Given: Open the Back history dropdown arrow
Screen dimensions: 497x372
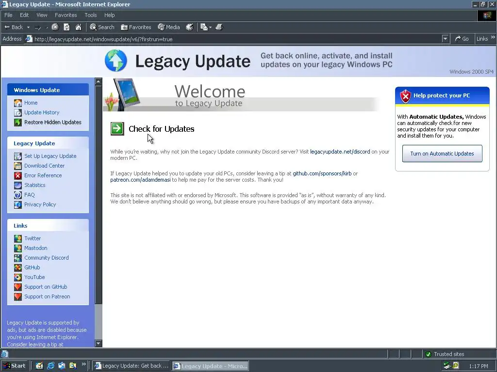Looking at the screenshot, I should [28, 28].
